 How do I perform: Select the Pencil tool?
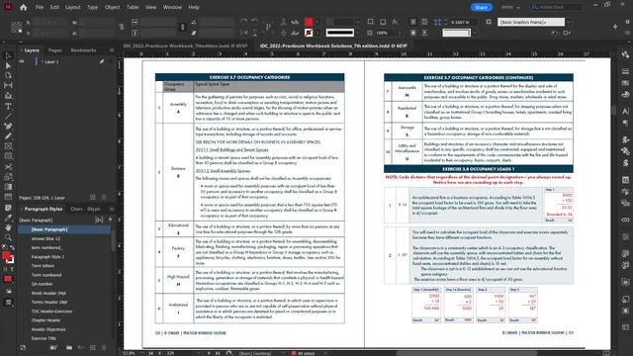coord(8,136)
